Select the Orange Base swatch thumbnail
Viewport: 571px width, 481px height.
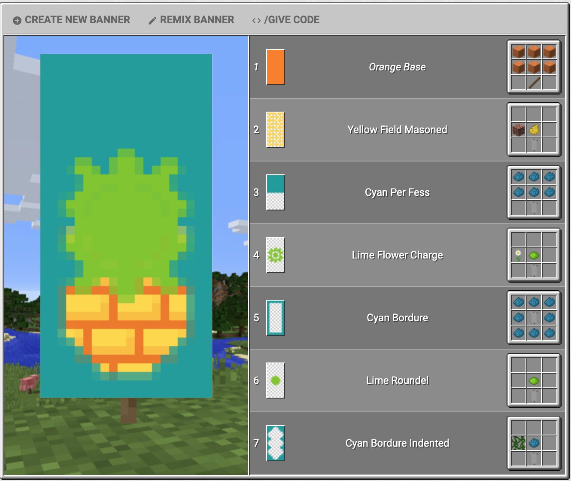pos(276,67)
